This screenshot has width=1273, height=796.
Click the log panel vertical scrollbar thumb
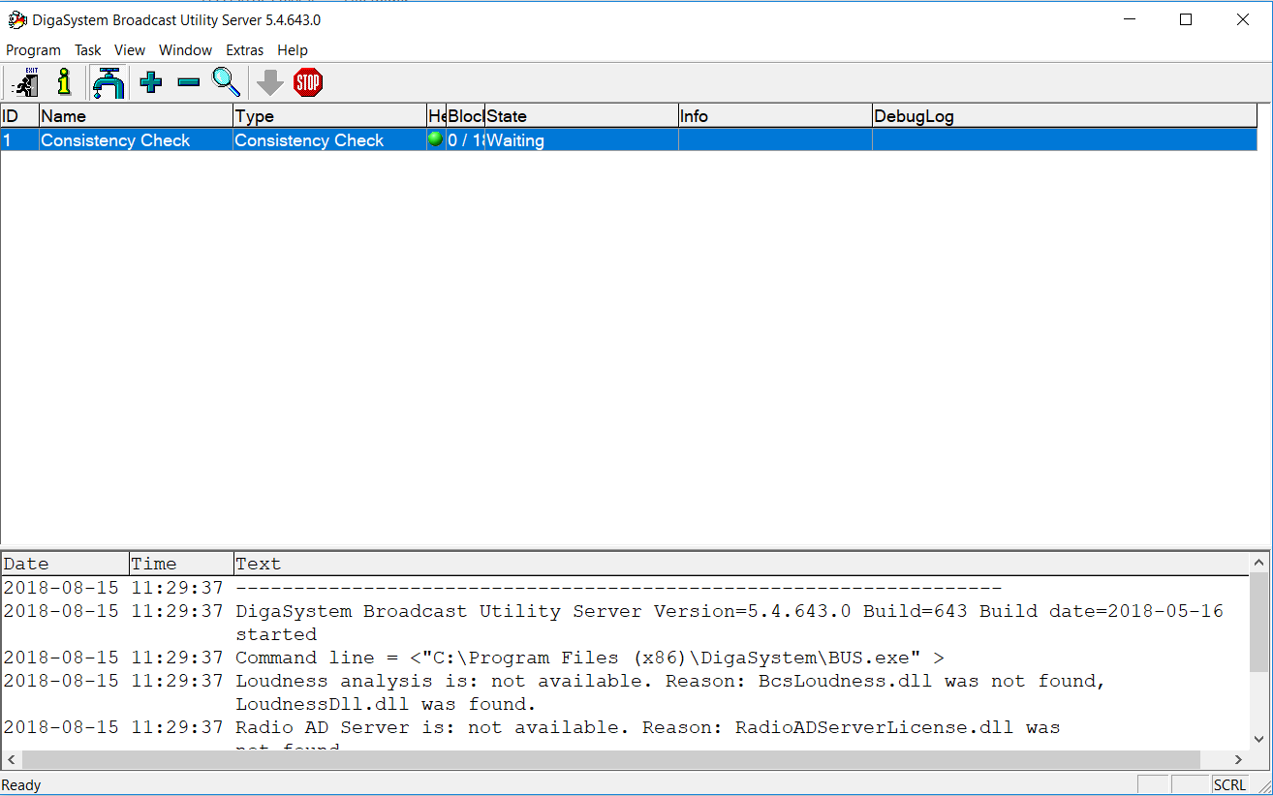[1259, 622]
